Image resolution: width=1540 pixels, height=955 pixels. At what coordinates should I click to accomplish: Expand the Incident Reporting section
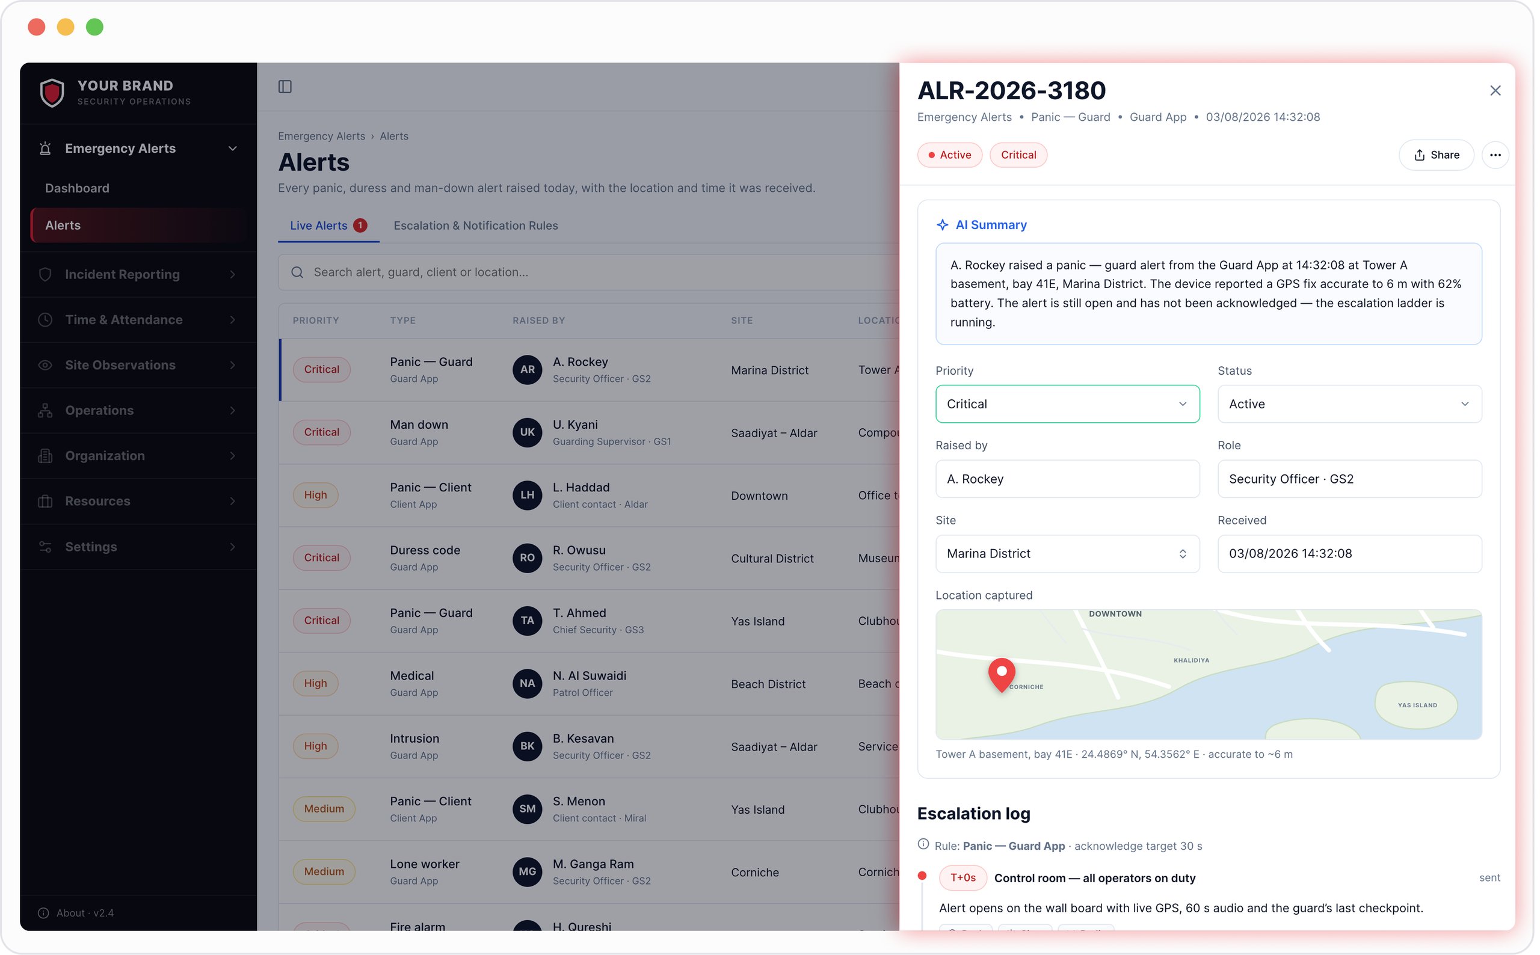[x=138, y=274]
